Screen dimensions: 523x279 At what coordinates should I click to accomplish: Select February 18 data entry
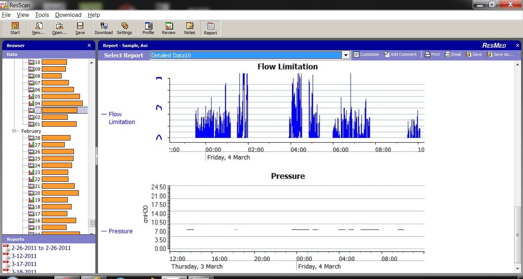point(50,207)
